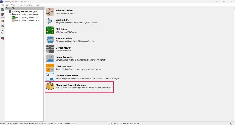235x125 pixels.
Task: Click the Project Files panel header
Action: (25, 8)
